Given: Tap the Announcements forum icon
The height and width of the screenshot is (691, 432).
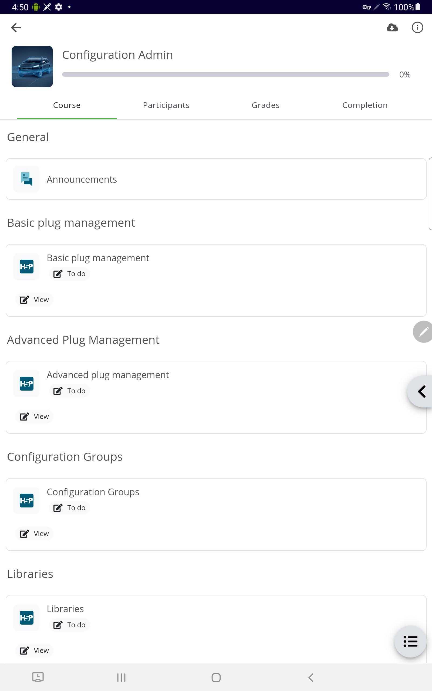Looking at the screenshot, I should click(x=26, y=179).
